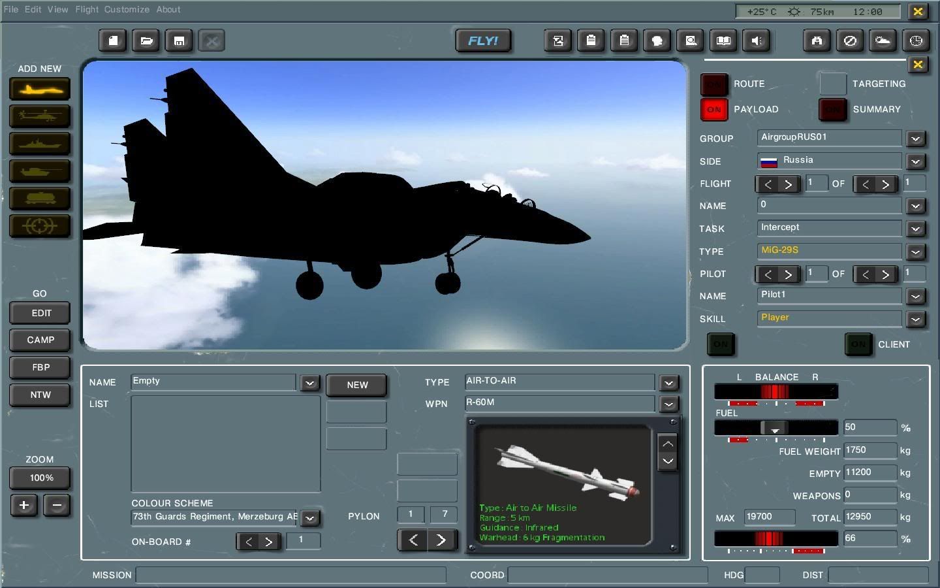Toggle the ROUTE panel switch

pos(713,84)
